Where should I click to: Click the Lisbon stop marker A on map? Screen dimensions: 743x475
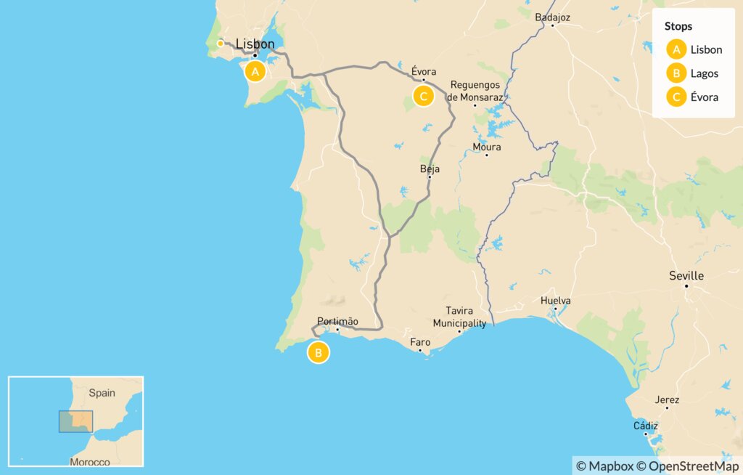[x=255, y=72]
